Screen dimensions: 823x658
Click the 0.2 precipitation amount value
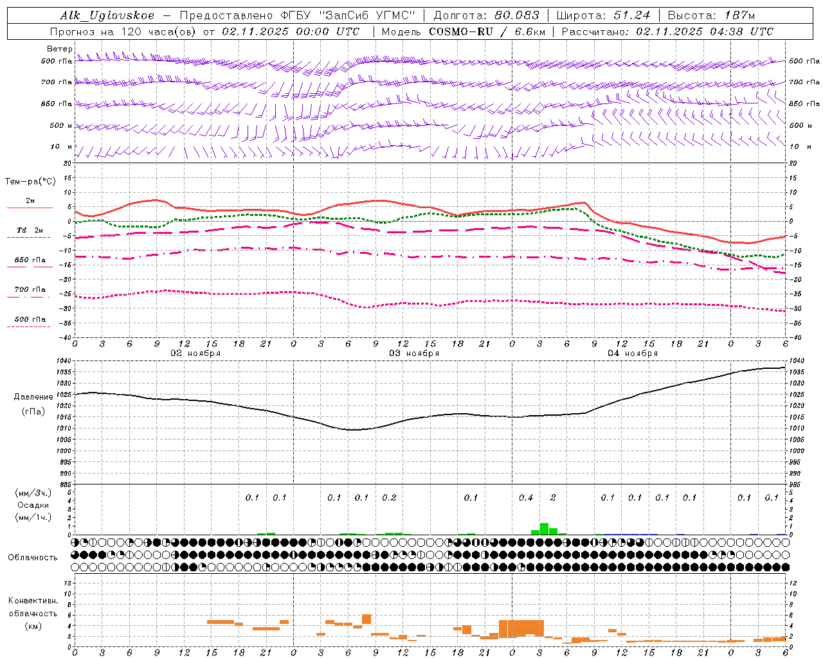click(x=389, y=497)
